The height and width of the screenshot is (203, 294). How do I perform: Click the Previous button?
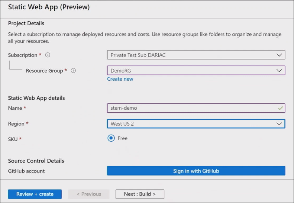point(89,194)
